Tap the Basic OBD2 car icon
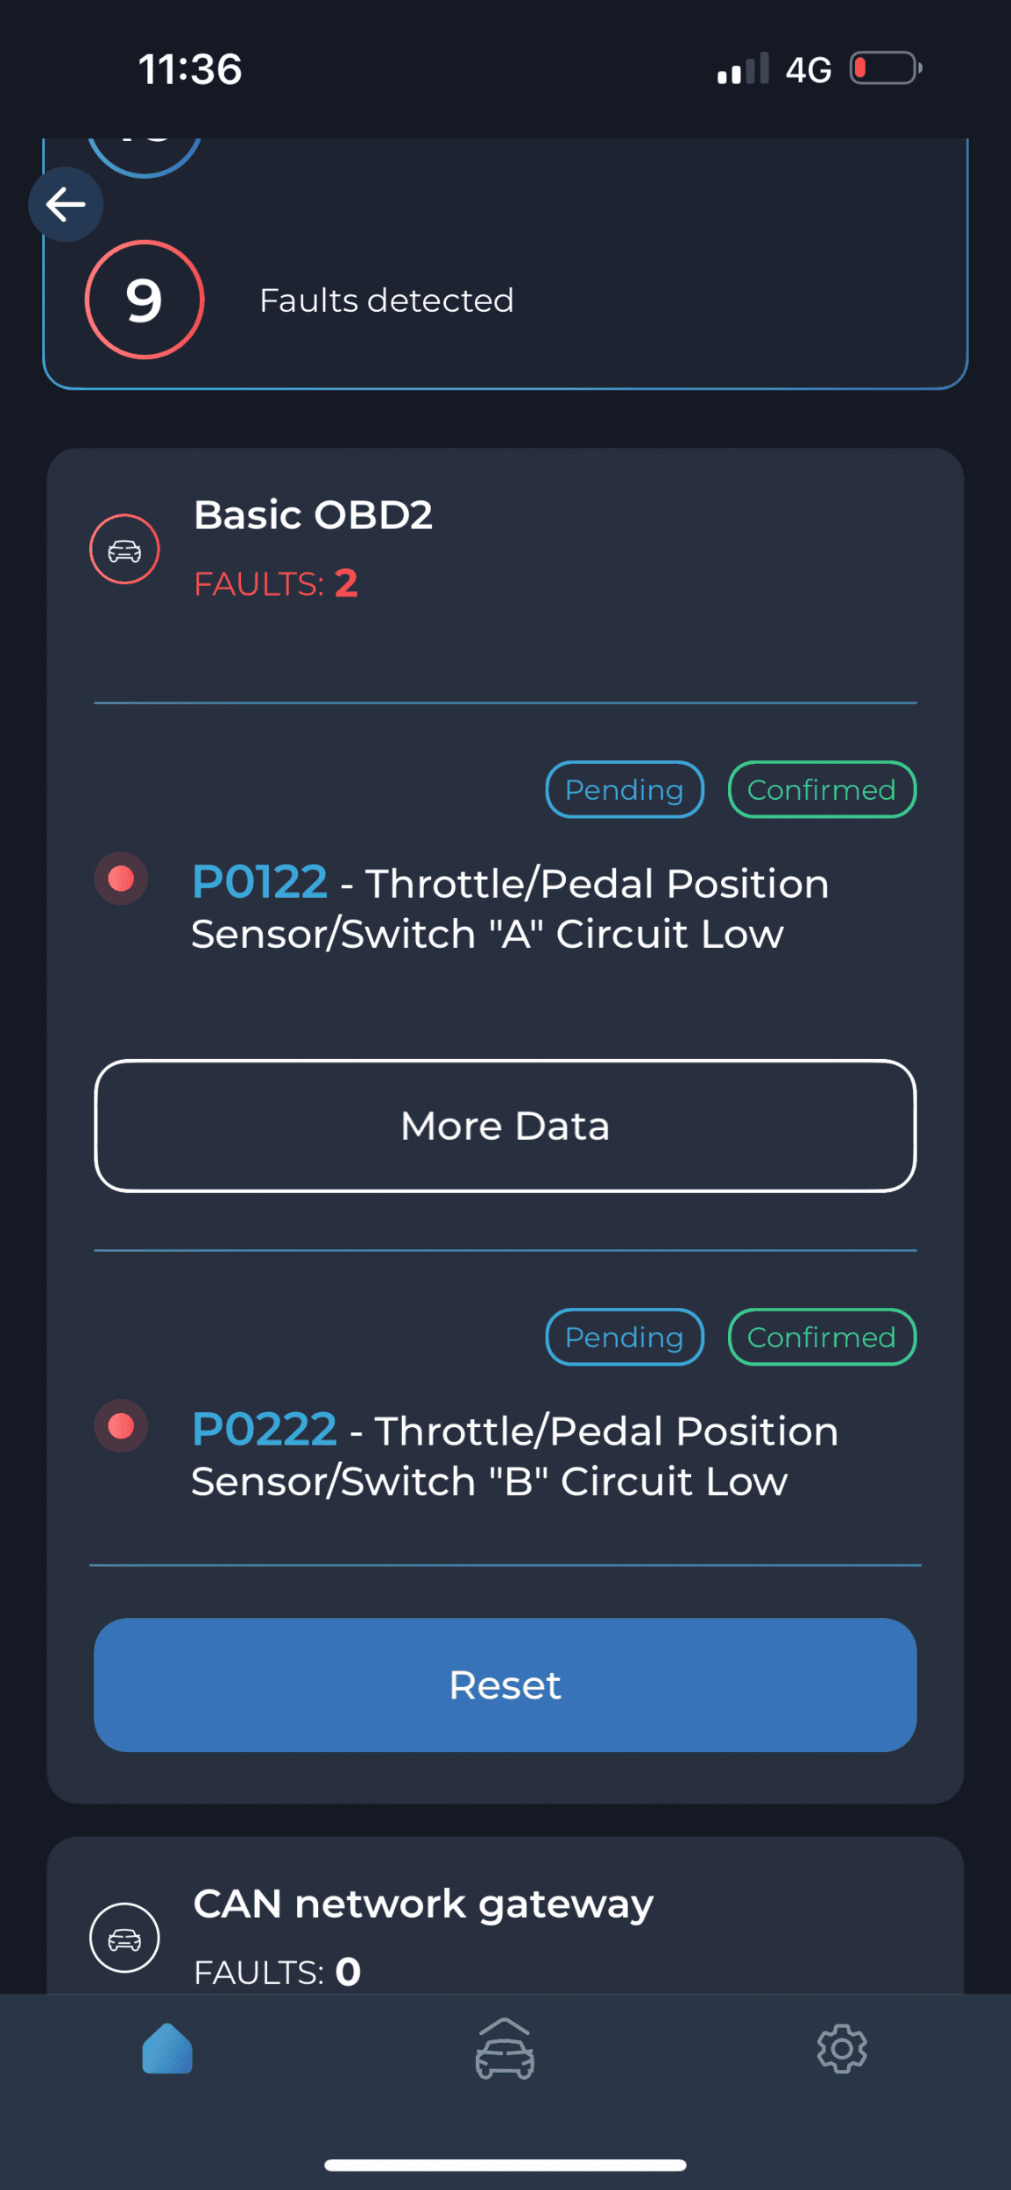The height and width of the screenshot is (2190, 1011). coord(124,549)
